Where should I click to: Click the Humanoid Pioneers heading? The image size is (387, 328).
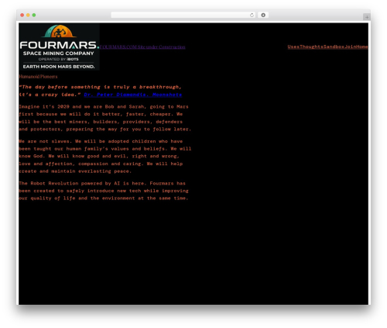38,77
